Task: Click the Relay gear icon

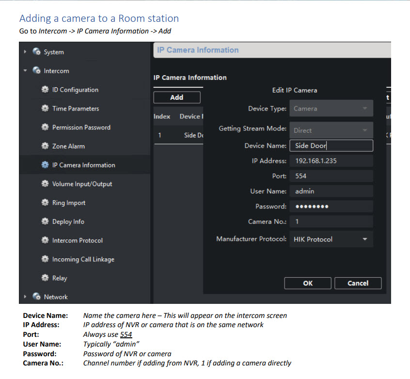Action: [45, 278]
